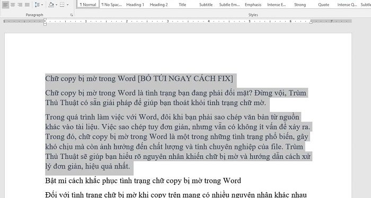Apply the Quote style
The height and width of the screenshot is (198, 371).
324,4
